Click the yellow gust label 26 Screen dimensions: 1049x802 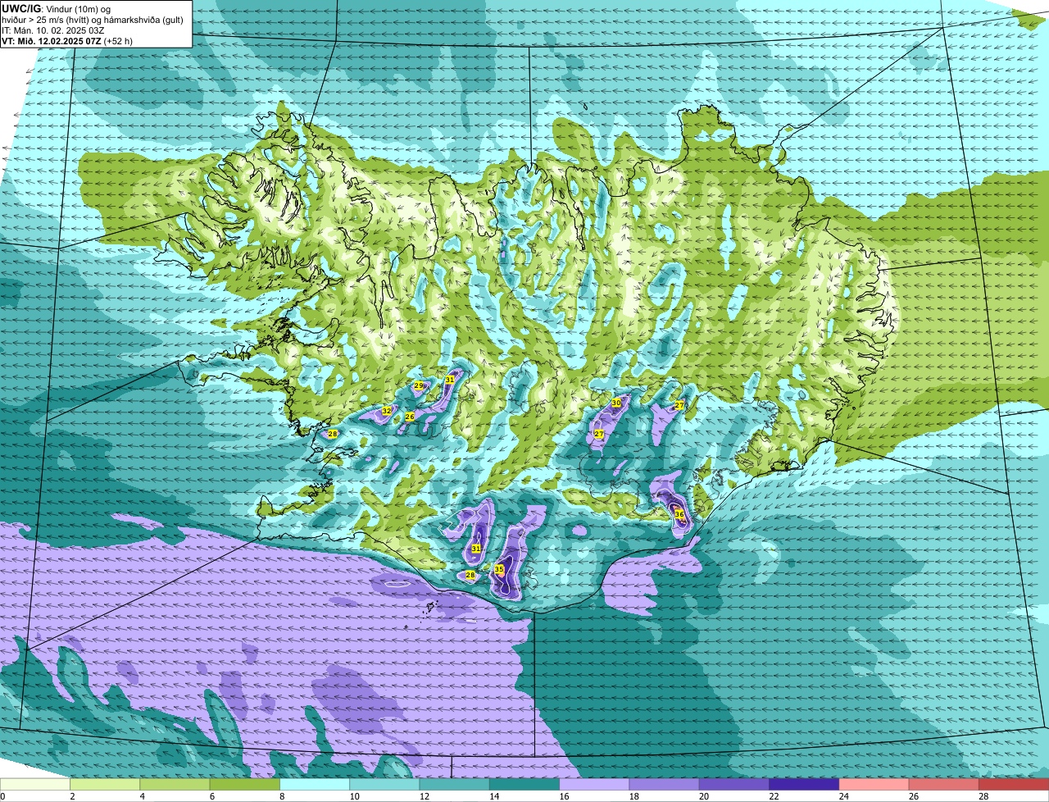[x=410, y=417]
